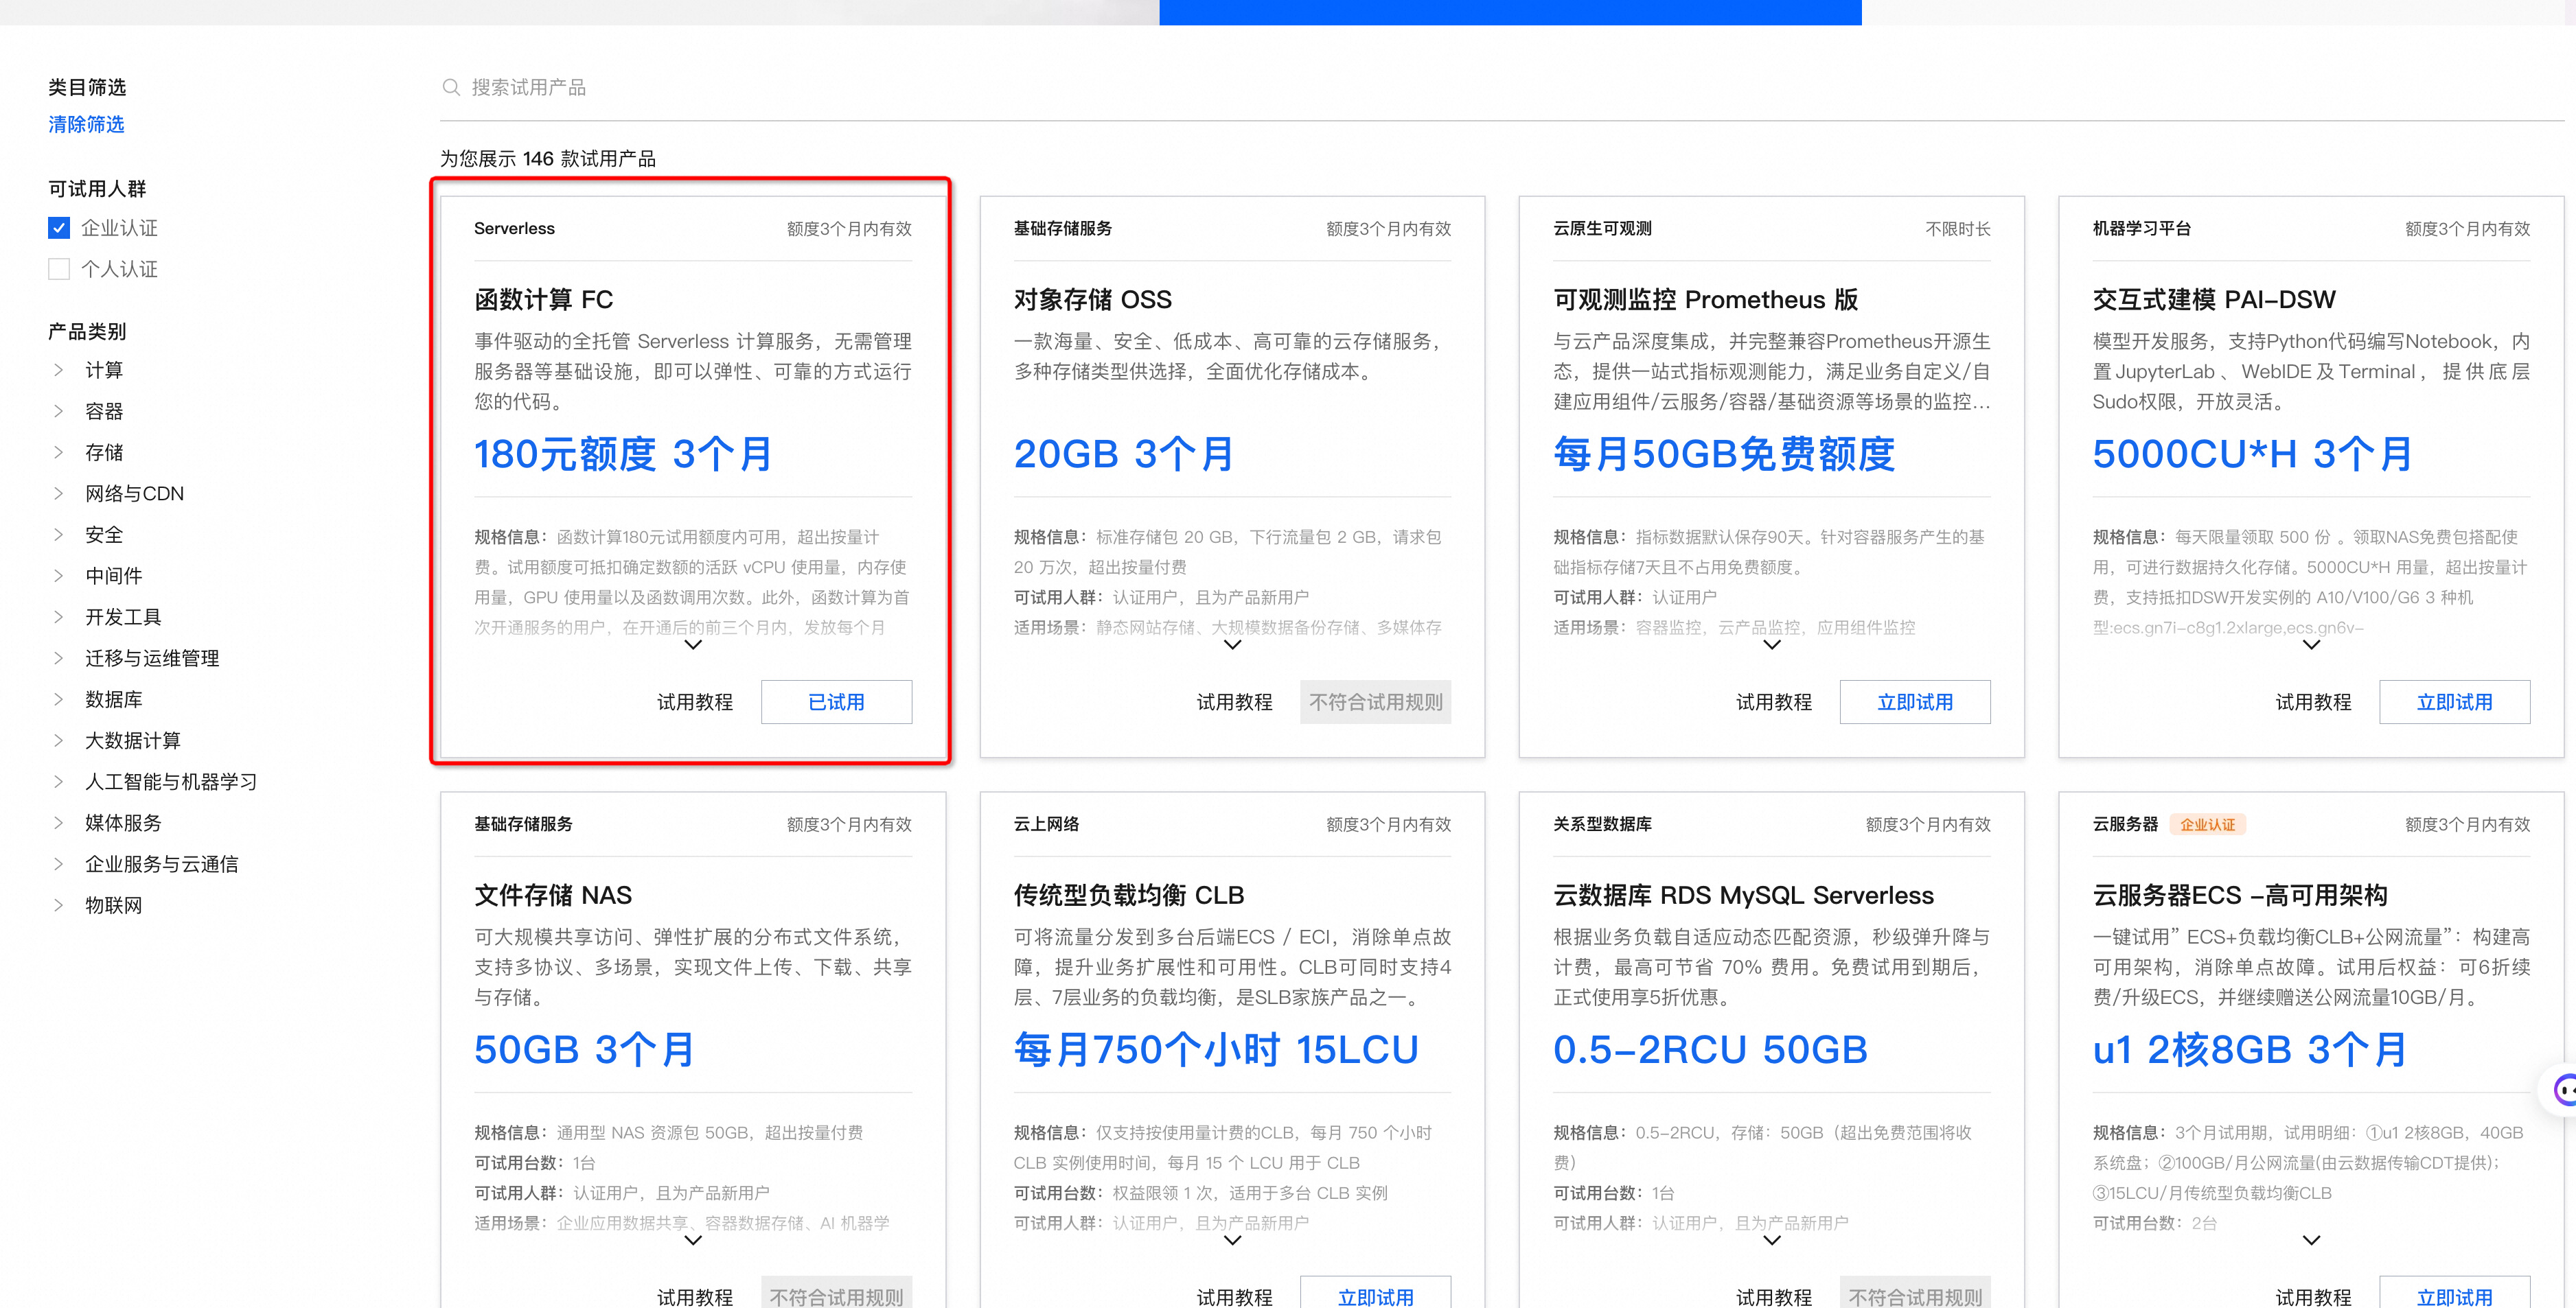
Task: Expand 文件存储 NAS card details chevron
Action: [692, 1241]
